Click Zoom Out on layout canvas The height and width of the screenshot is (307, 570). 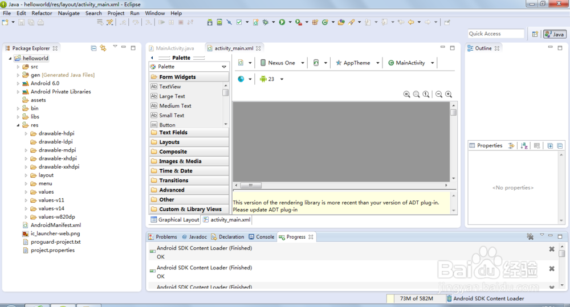coord(439,95)
